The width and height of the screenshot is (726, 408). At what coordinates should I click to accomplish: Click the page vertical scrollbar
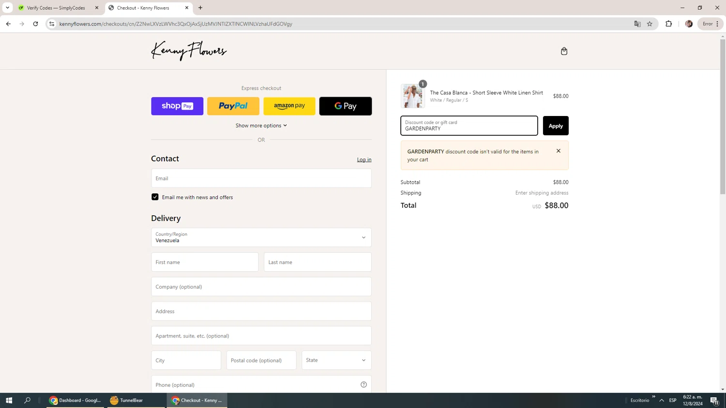[723, 116]
